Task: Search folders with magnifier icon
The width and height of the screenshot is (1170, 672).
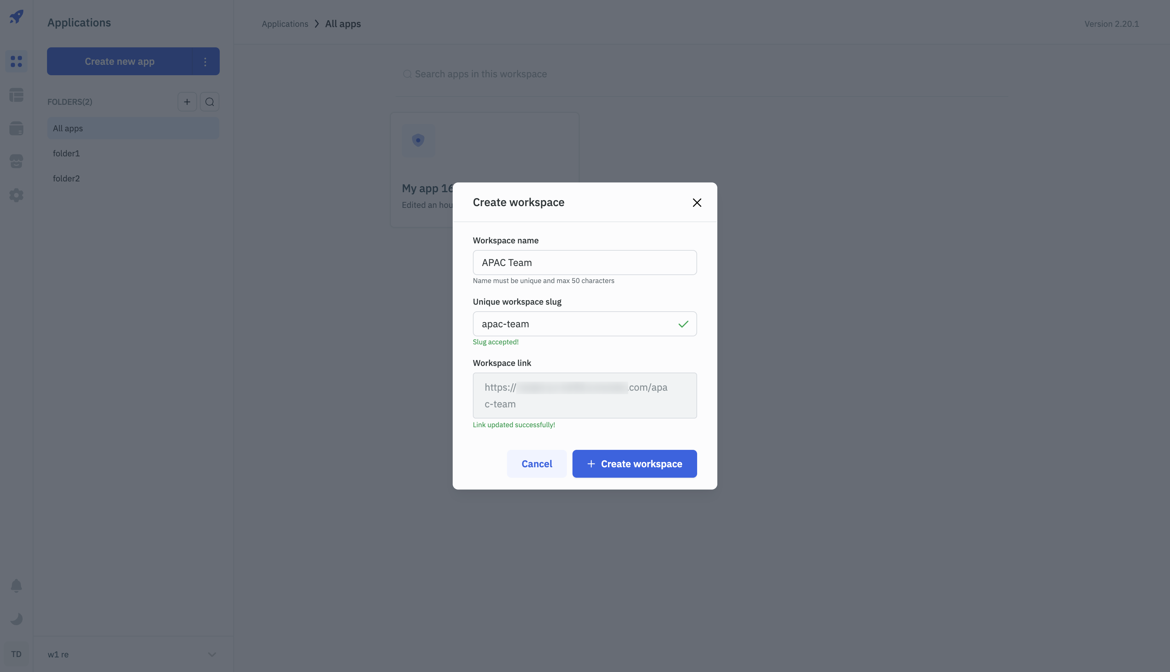Action: coord(210,102)
